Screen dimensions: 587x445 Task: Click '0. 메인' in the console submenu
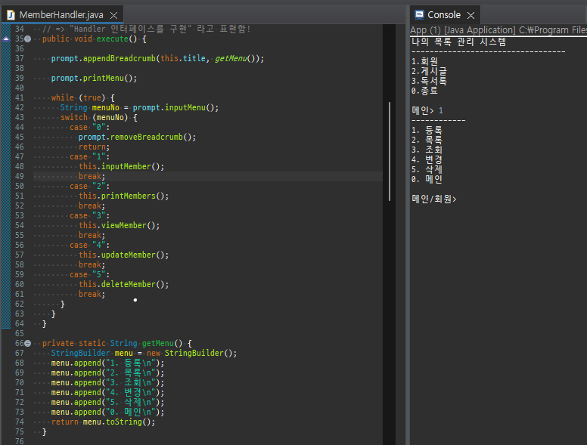[427, 180]
